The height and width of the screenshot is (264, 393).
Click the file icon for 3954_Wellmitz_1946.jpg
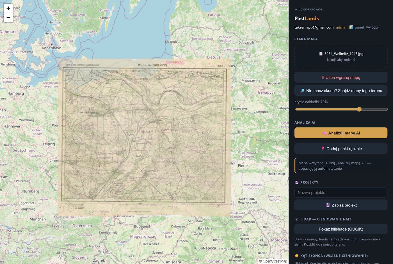[321, 54]
